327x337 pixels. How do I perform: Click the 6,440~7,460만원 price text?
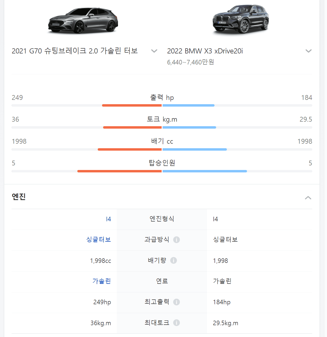tap(191, 62)
